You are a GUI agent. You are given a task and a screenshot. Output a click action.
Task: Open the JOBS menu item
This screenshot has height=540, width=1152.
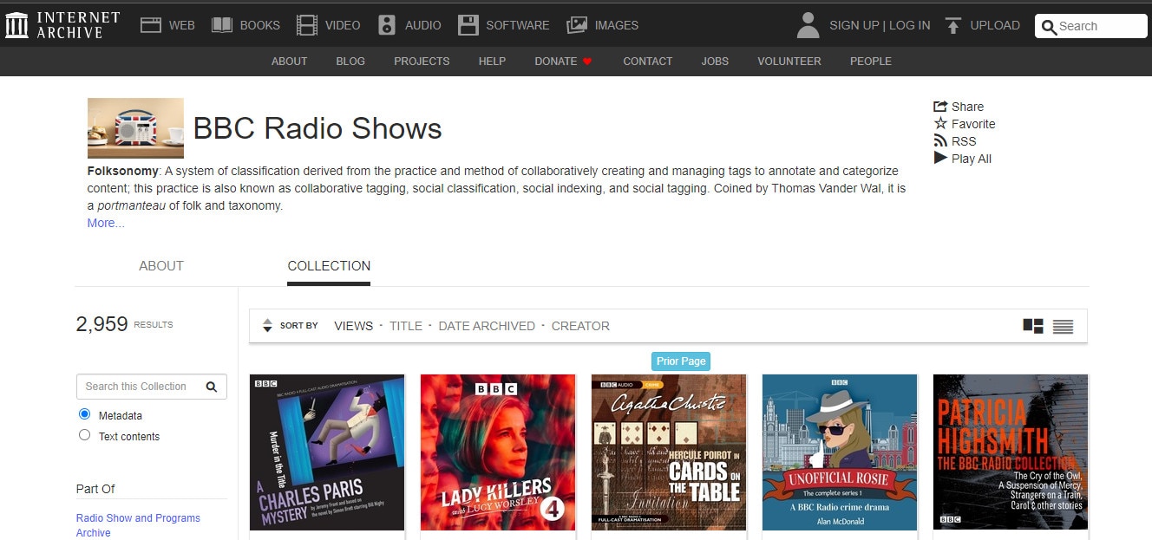pyautogui.click(x=715, y=62)
